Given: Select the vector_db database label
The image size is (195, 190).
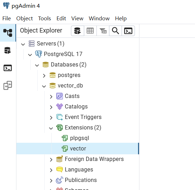Looking at the screenshot, I should [x=70, y=85].
